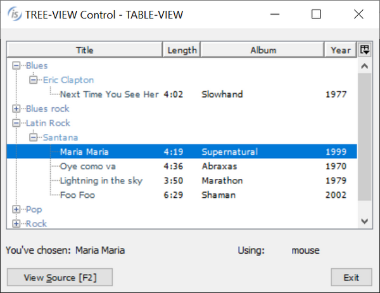Expand the Rock genre node
Screen dimensions: 380x293
pyautogui.click(x=16, y=223)
